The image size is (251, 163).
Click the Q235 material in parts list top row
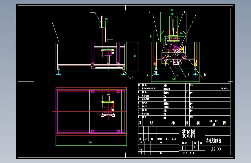click(x=191, y=85)
